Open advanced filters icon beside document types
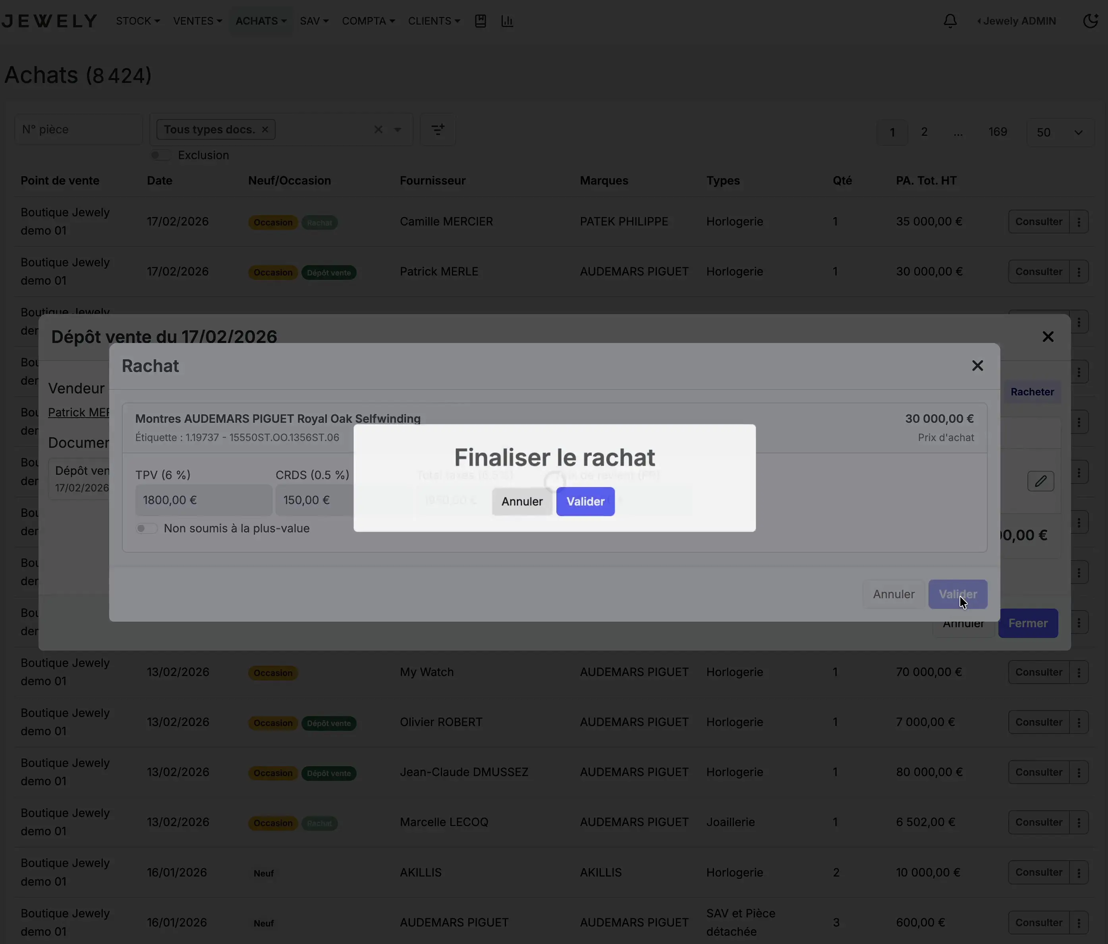Image resolution: width=1108 pixels, height=944 pixels. [437, 129]
